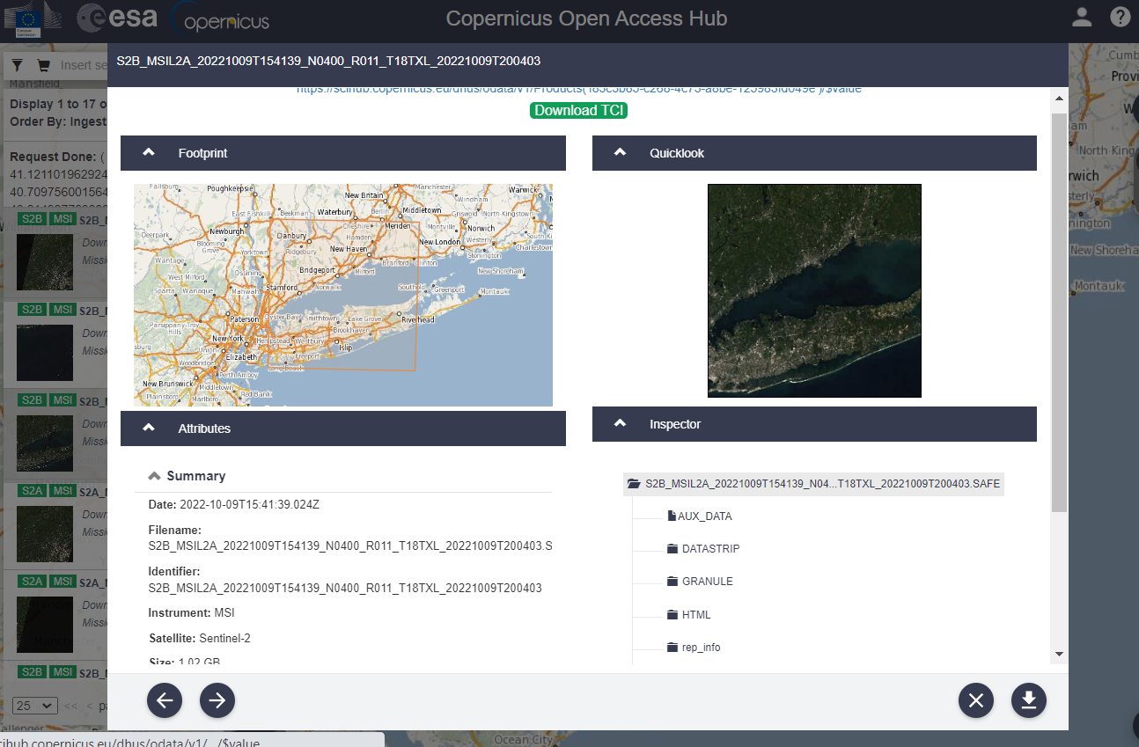The image size is (1139, 747).
Task: Open the results-per-page dropdown showing 25
Action: [x=33, y=705]
